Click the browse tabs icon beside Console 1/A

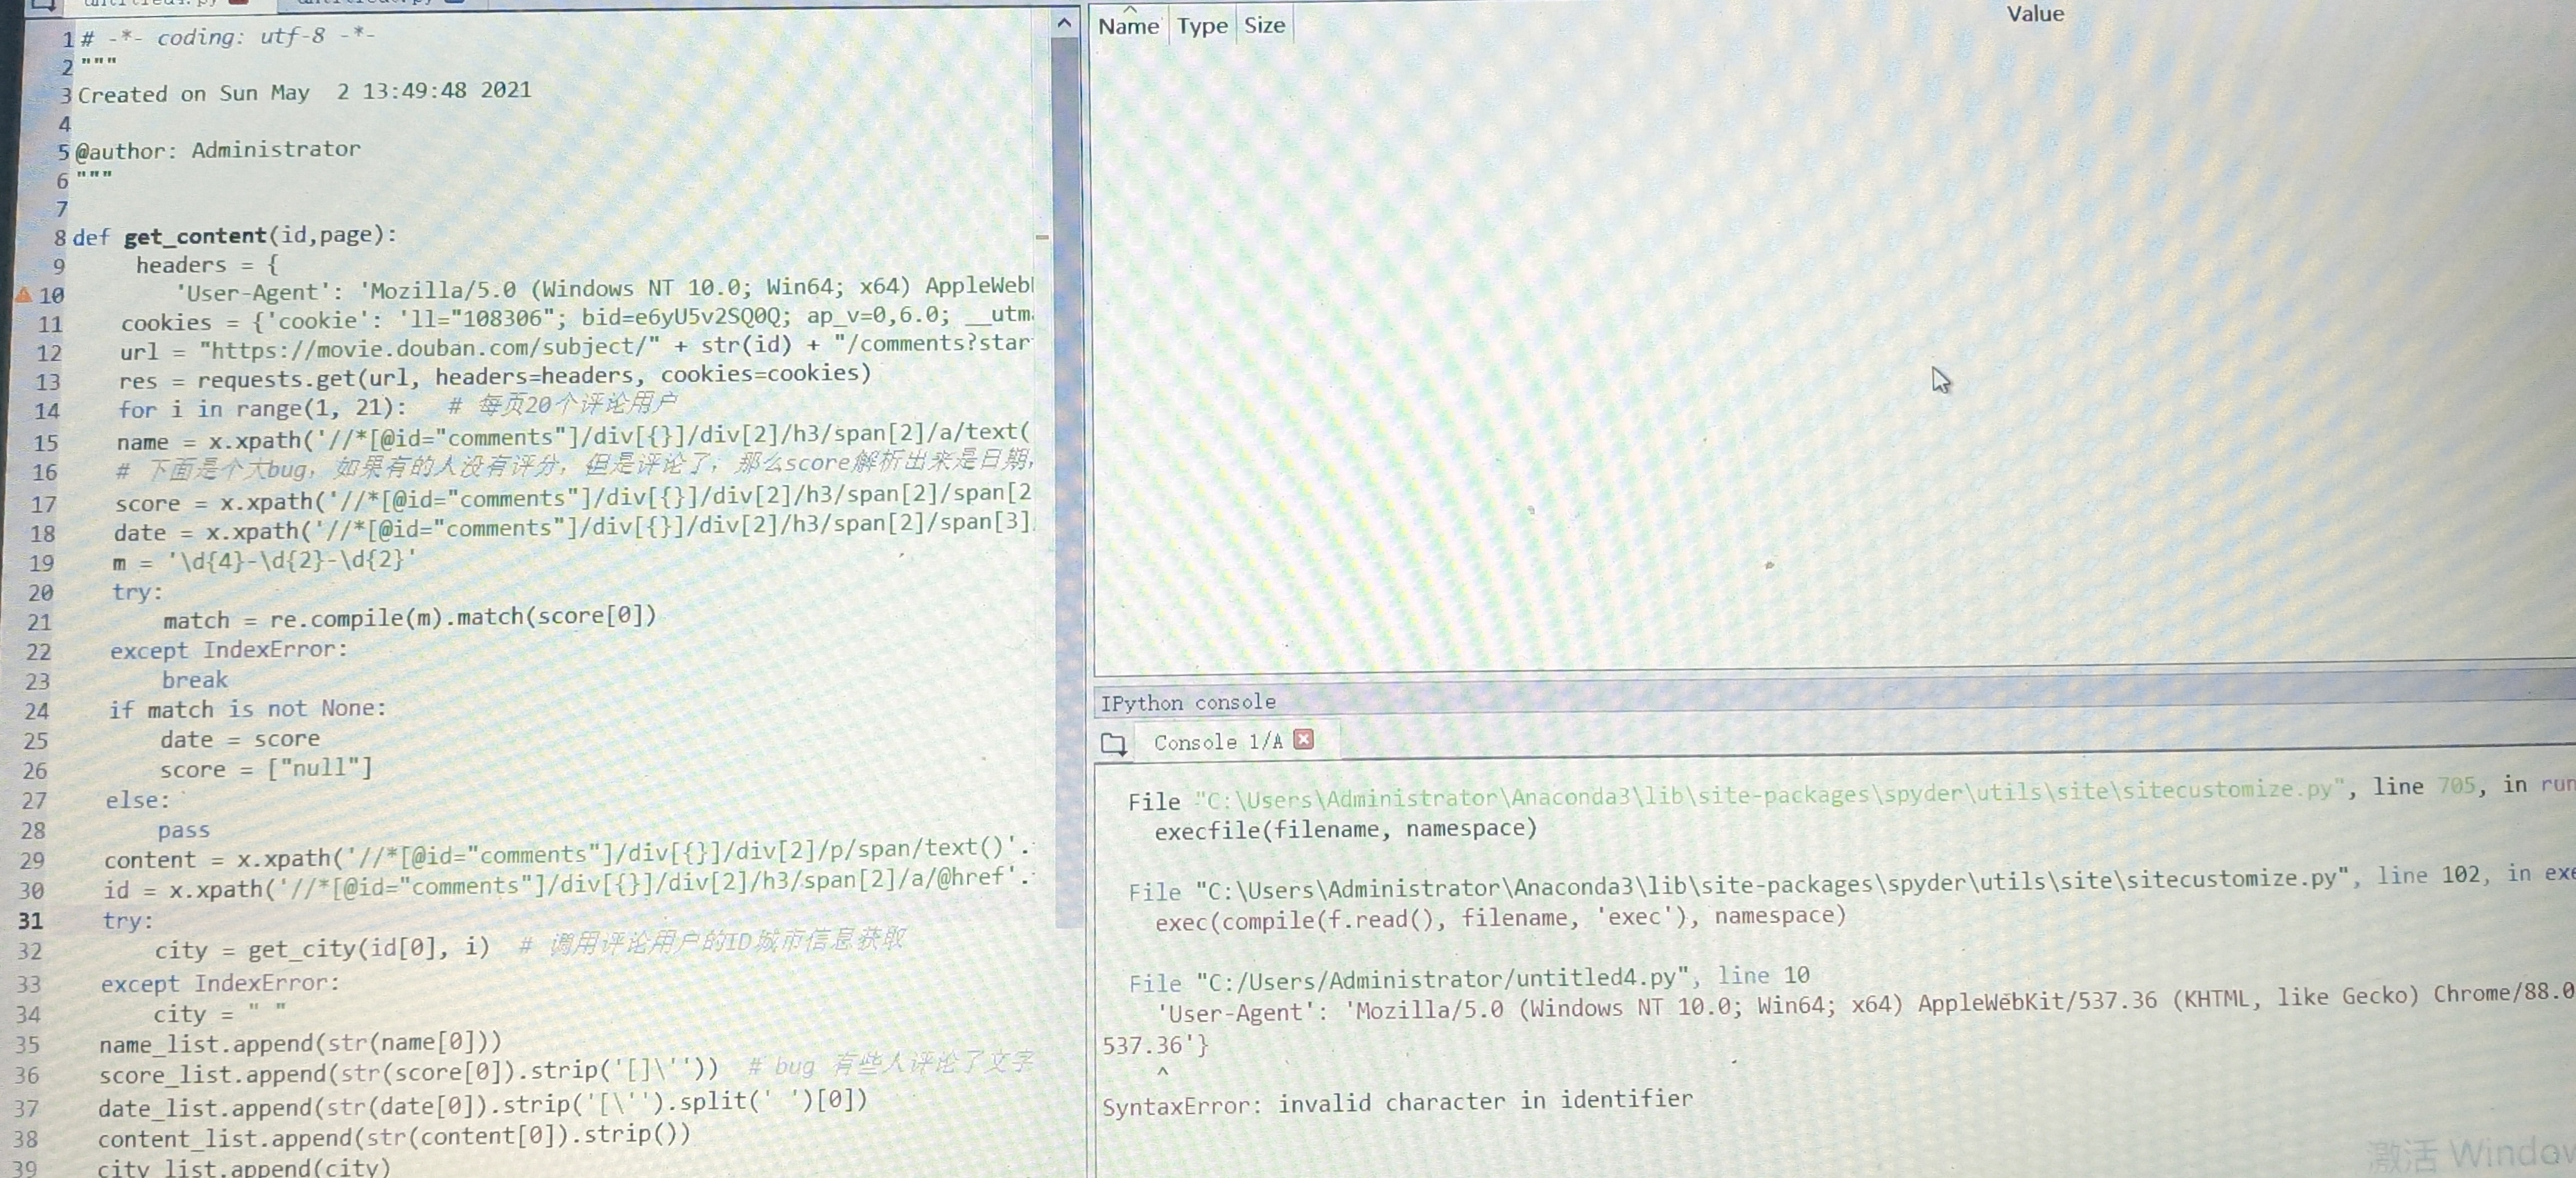point(1113,744)
